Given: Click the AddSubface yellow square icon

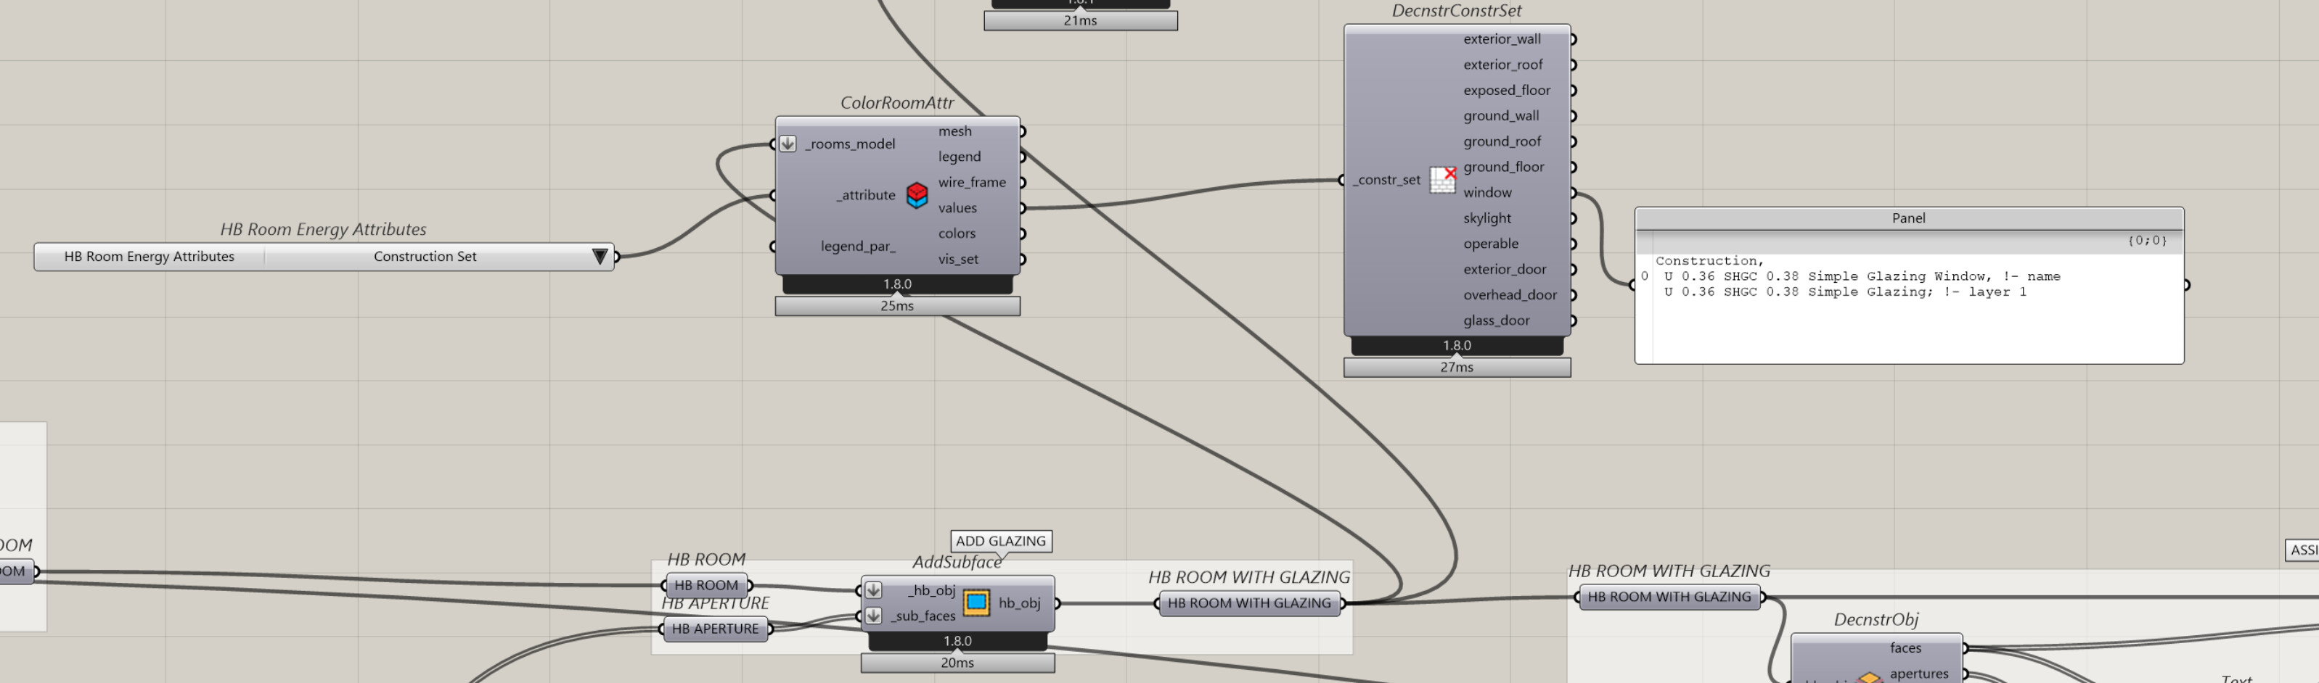Looking at the screenshot, I should 976,602.
